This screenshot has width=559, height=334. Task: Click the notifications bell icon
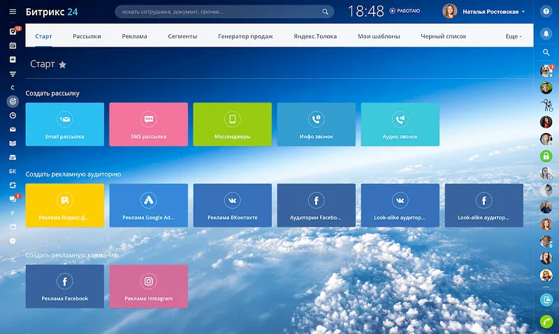[x=546, y=33]
